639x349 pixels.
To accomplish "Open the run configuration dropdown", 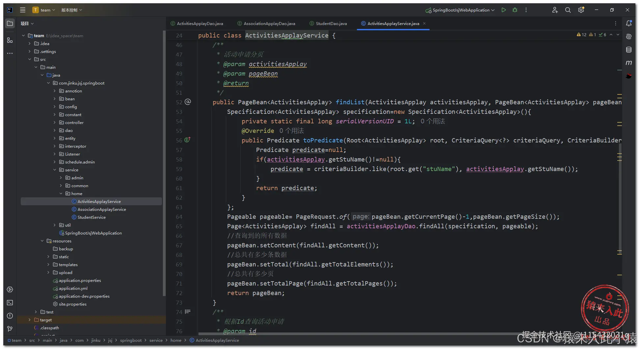I will 460,10.
